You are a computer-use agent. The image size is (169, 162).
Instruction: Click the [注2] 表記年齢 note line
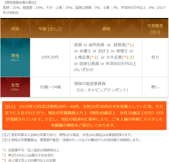tap(68, 135)
